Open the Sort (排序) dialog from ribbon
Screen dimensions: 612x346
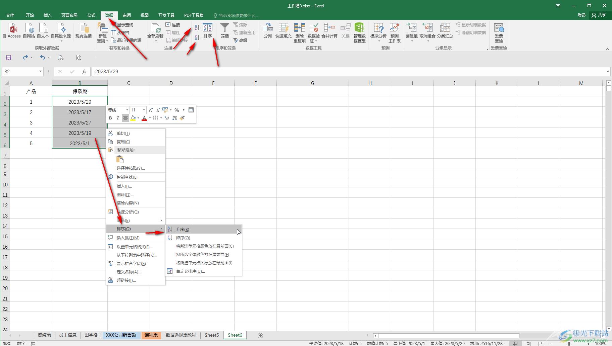(x=208, y=30)
